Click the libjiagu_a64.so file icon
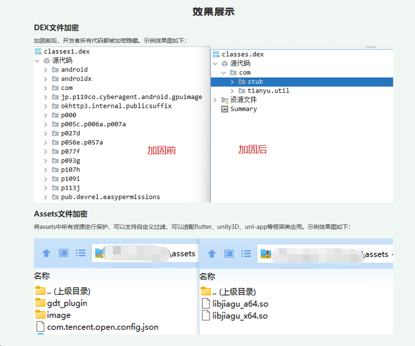This screenshot has width=415, height=346. point(206,303)
